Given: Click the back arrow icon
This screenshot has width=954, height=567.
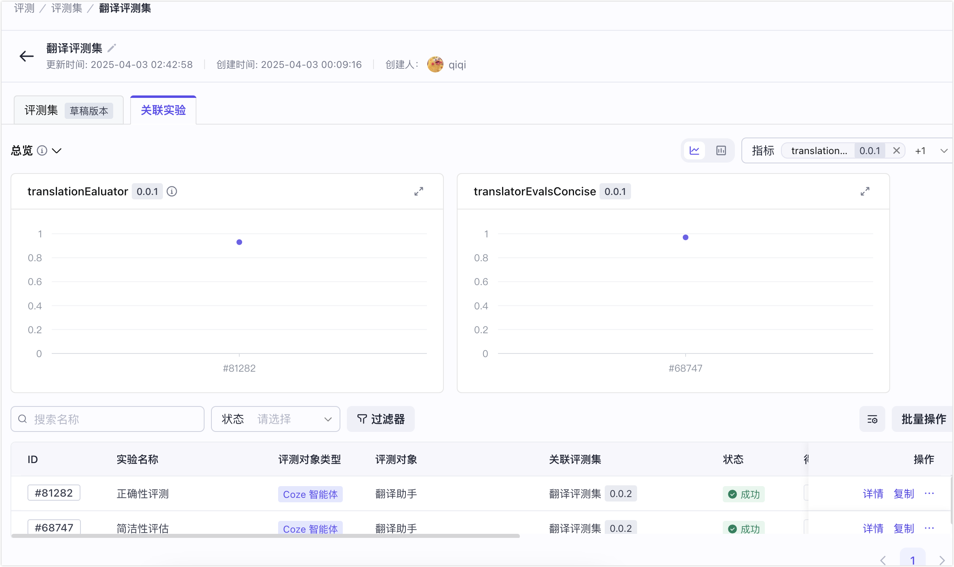Looking at the screenshot, I should (x=27, y=56).
